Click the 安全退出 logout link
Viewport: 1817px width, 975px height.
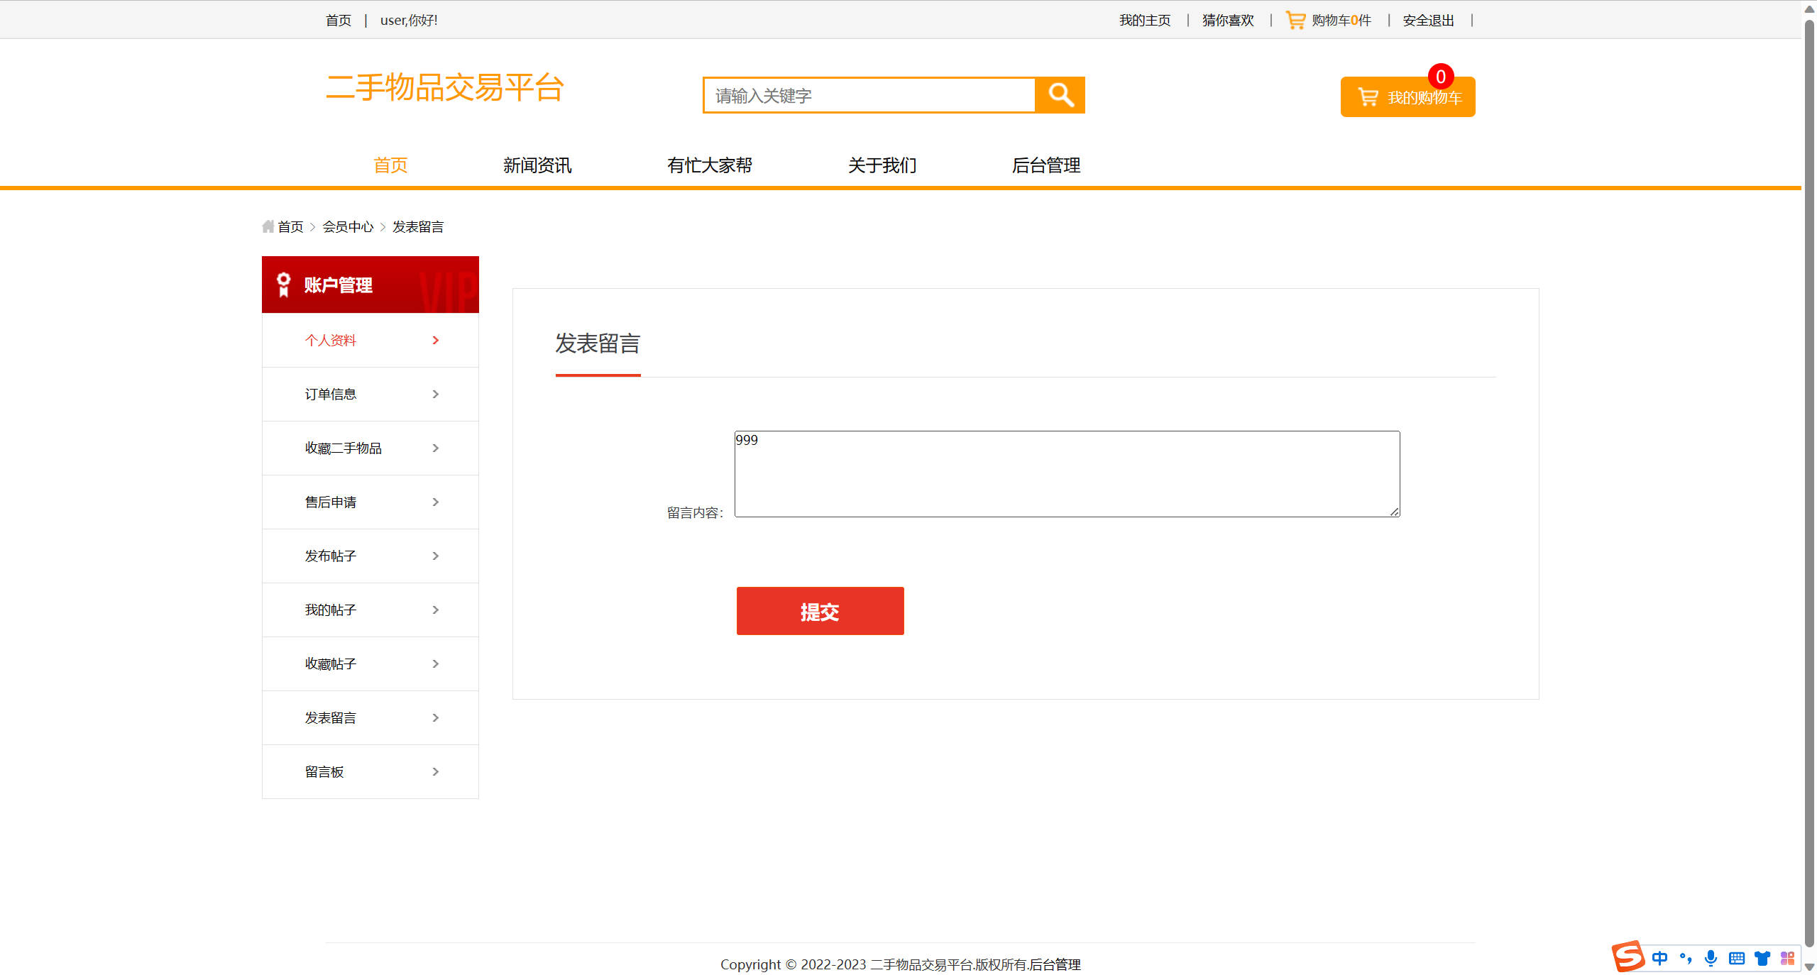point(1427,20)
